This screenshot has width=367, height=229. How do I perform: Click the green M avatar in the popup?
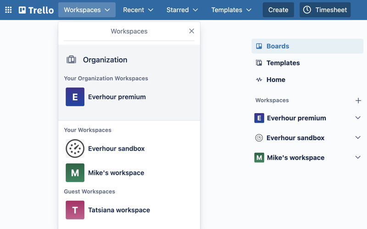point(75,173)
